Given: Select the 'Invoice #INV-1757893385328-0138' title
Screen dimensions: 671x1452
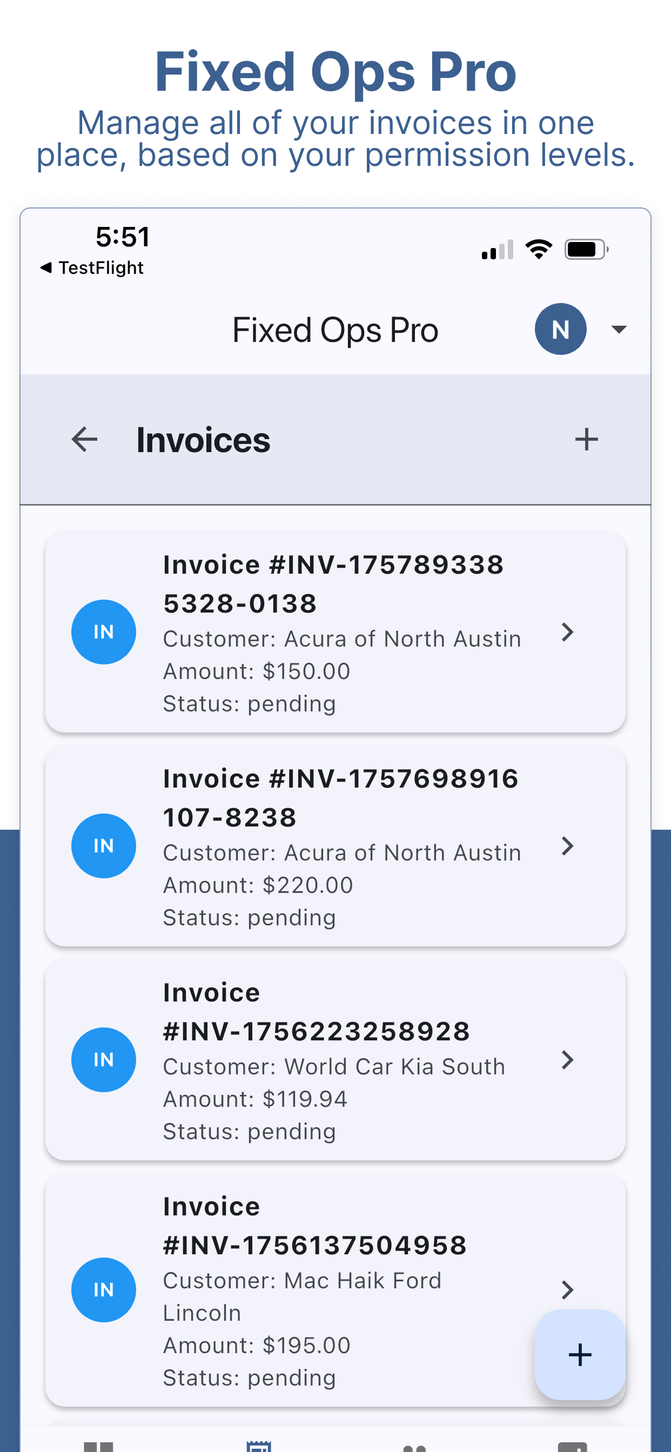Looking at the screenshot, I should point(333,584).
